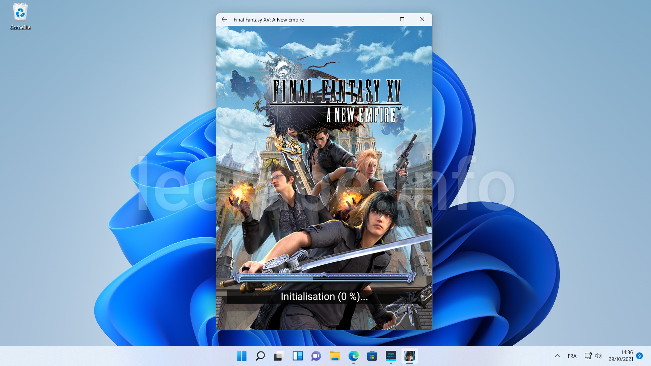The height and width of the screenshot is (366, 651).
Task: Minimize the Final Fantasy XV window
Action: [382, 19]
